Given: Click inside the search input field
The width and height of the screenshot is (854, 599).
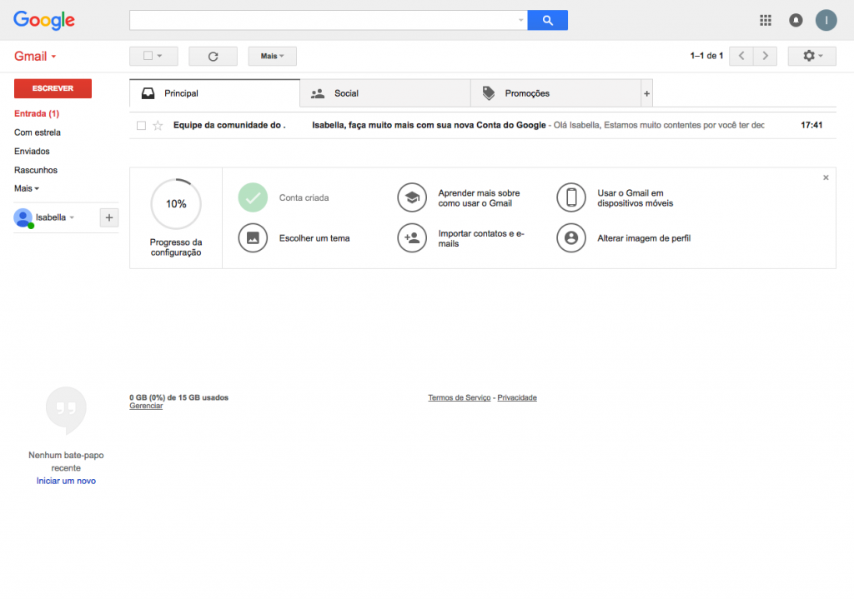Looking at the screenshot, I should coord(323,20).
